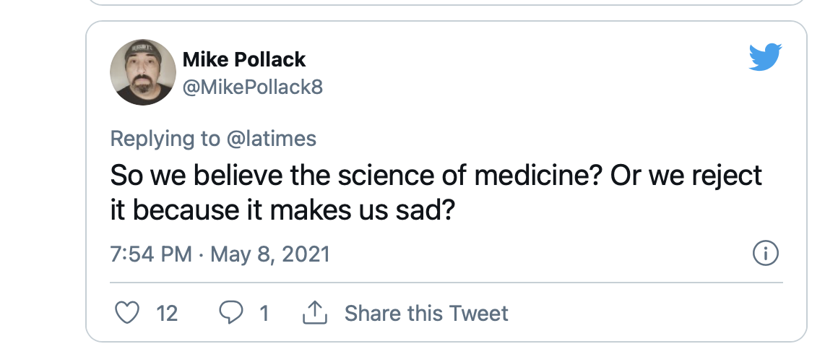
Task: Click the Twitter bird logo
Action: 765,57
